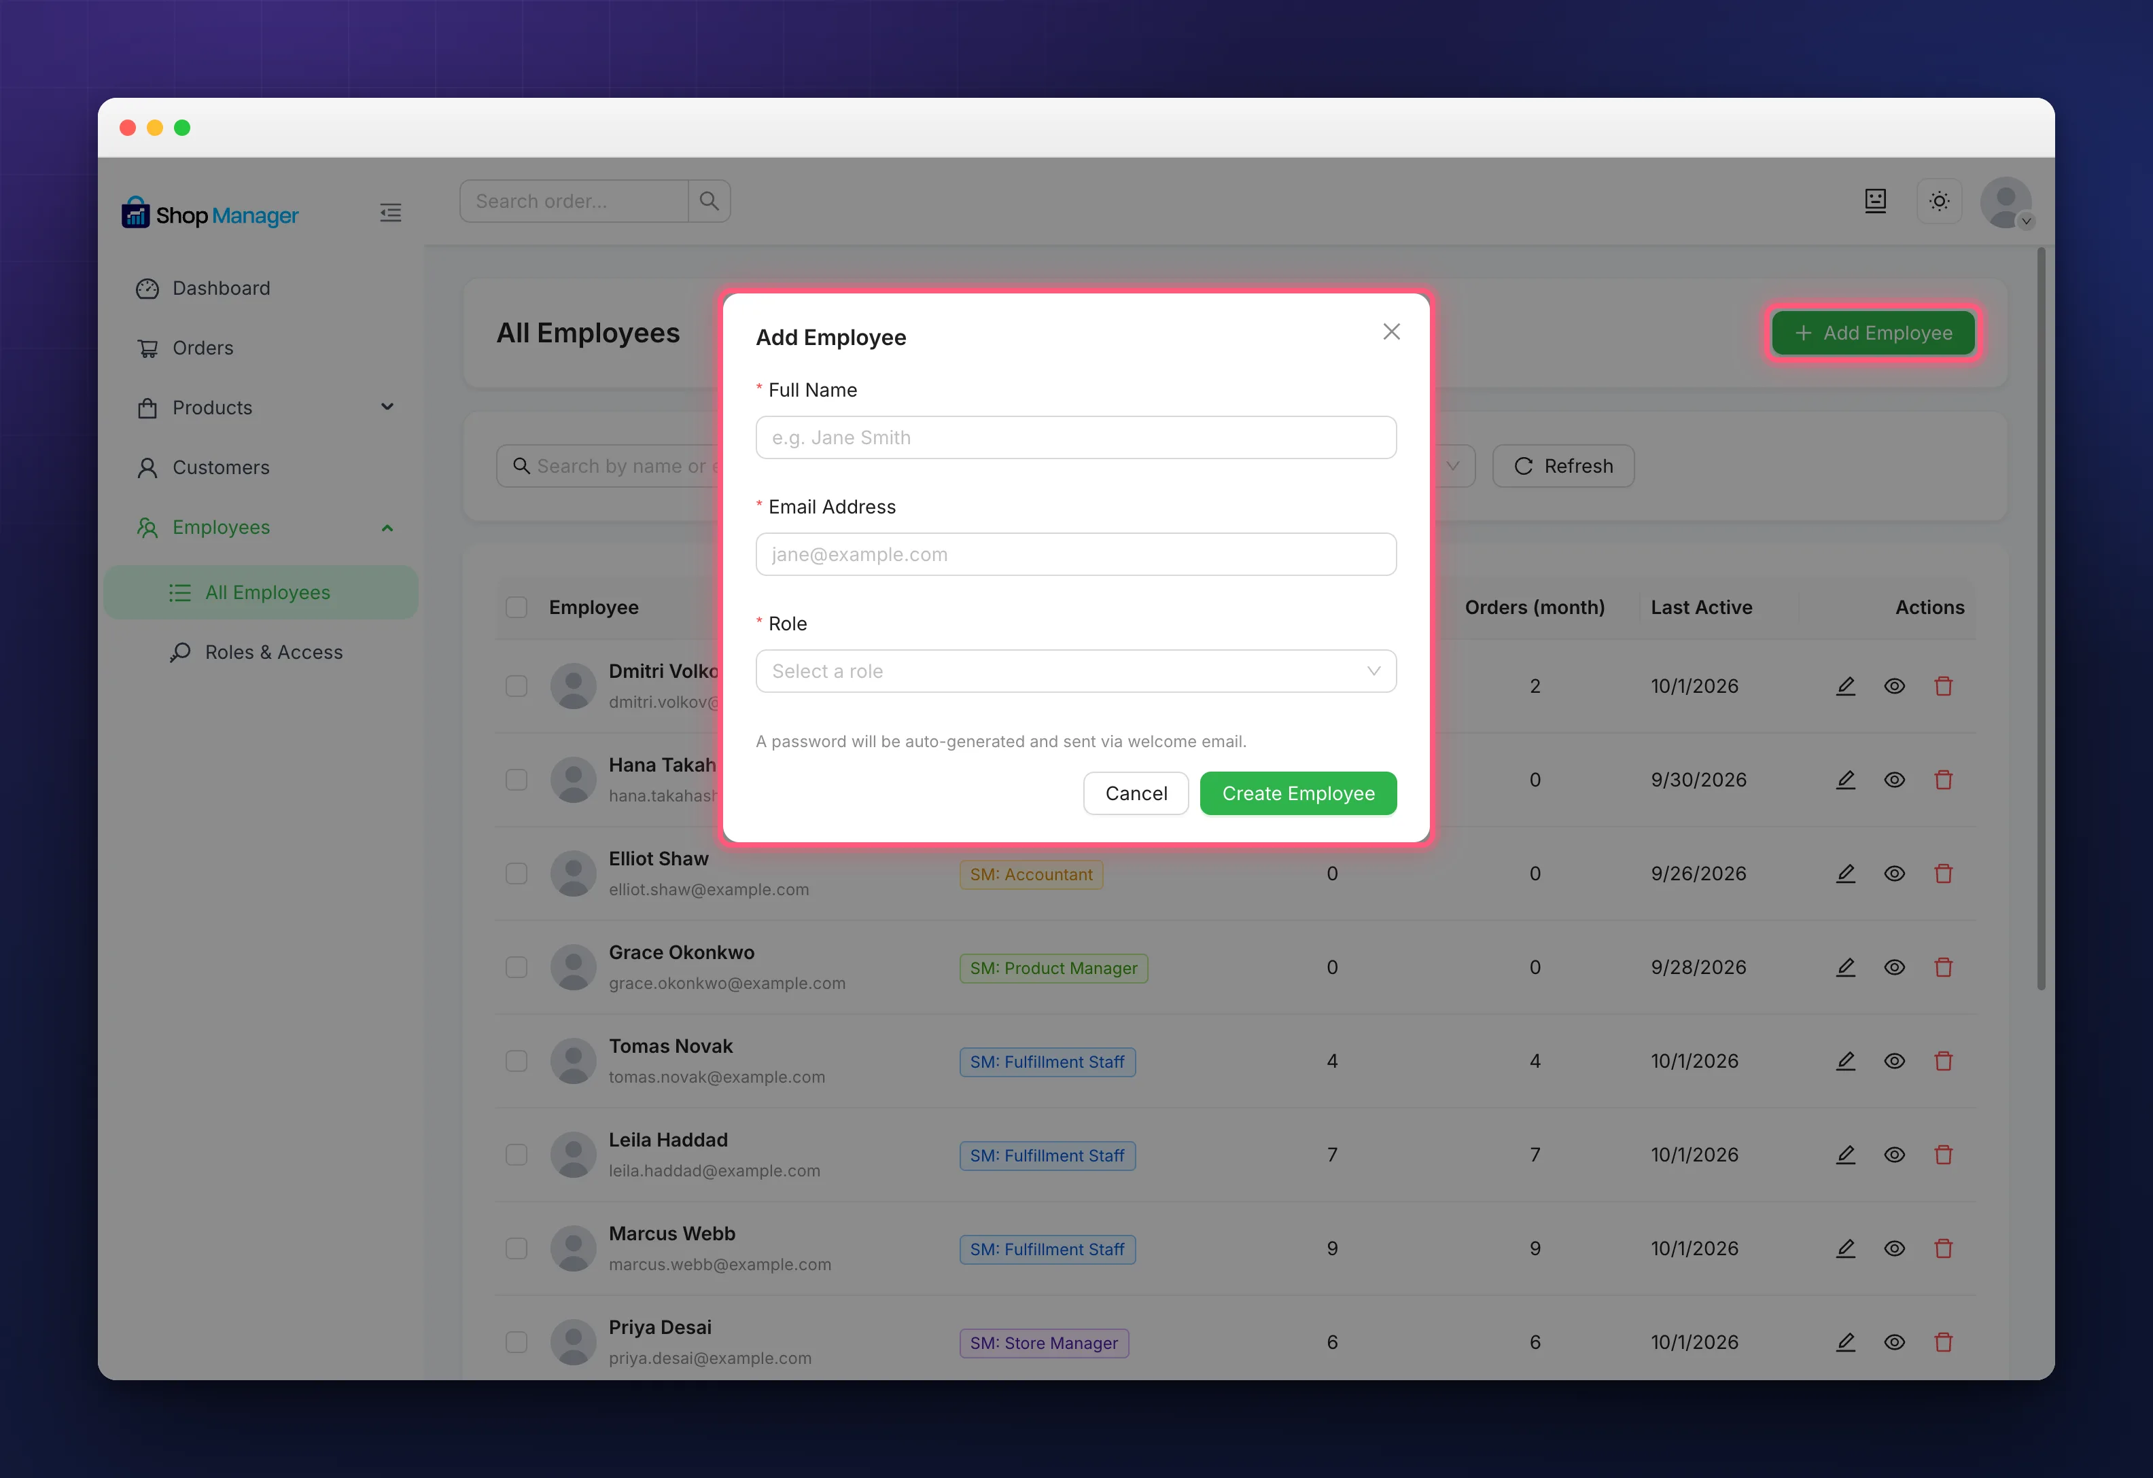The width and height of the screenshot is (2153, 1478).
Task: Check the Leila Haddad row checkbox
Action: (516, 1154)
